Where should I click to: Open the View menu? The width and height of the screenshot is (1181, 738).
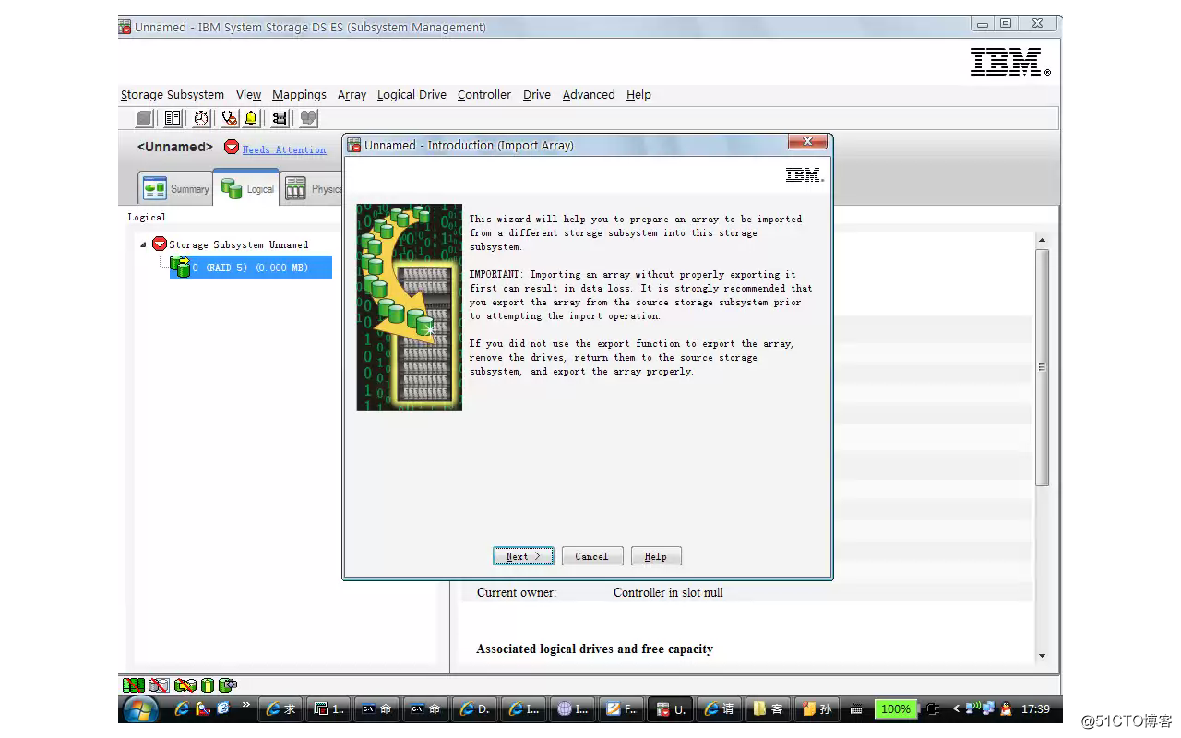pos(248,94)
